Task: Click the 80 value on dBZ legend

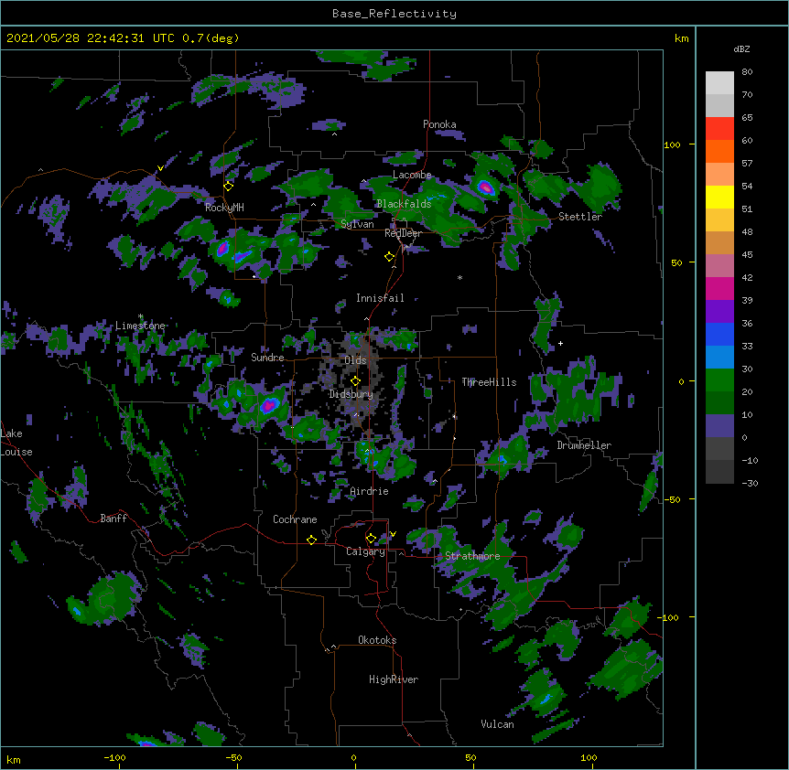Action: tap(747, 72)
